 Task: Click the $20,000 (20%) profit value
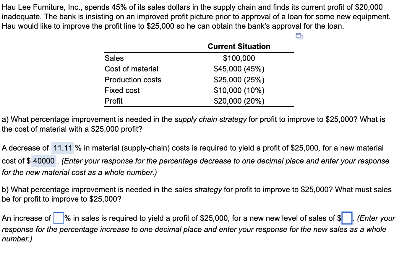tap(239, 101)
